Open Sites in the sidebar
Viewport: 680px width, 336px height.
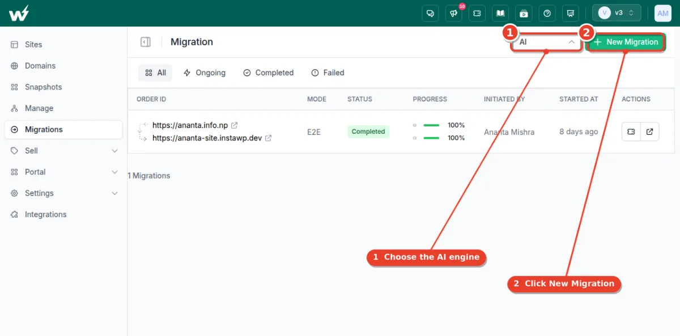(63, 45)
